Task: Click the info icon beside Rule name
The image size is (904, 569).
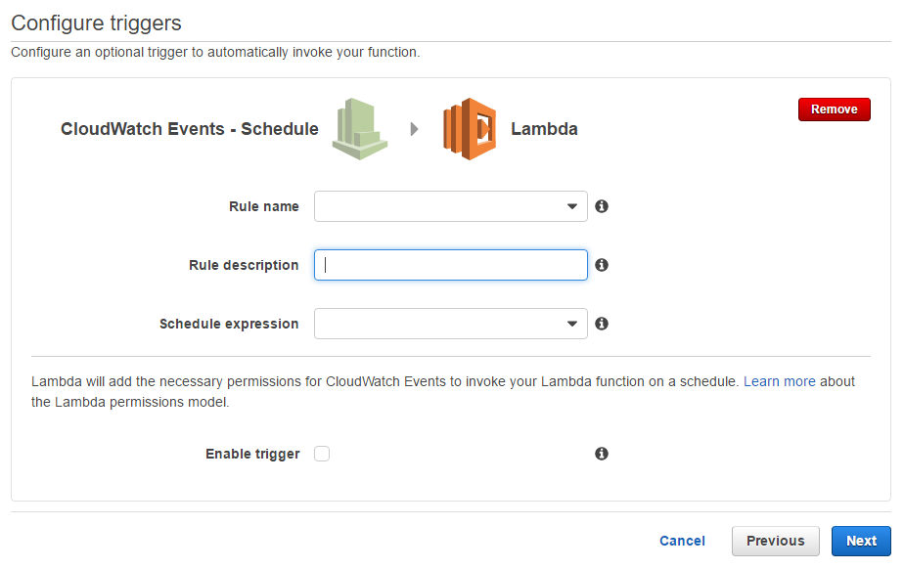Action: (602, 206)
